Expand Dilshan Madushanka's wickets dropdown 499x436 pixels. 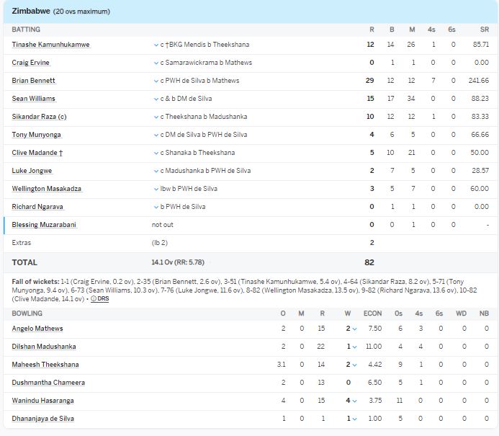(x=355, y=347)
